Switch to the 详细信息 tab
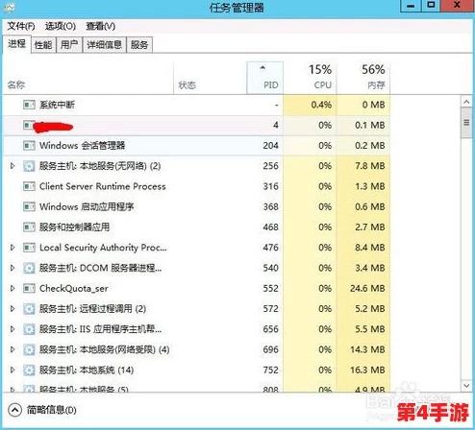Image resolution: width=475 pixels, height=430 pixels. click(x=105, y=45)
